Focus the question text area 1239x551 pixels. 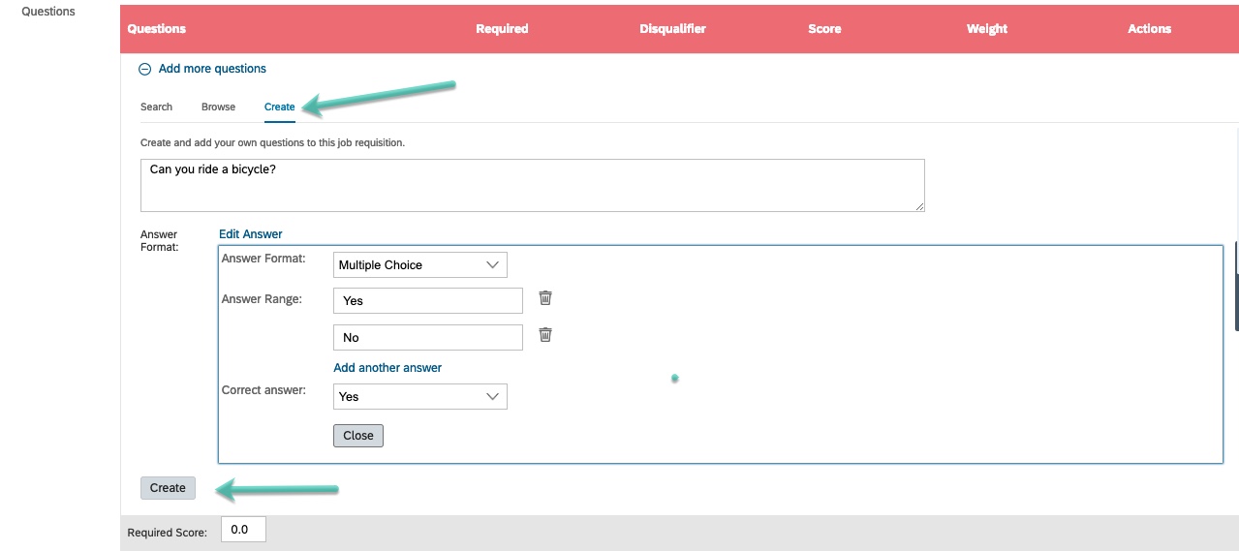click(532, 185)
